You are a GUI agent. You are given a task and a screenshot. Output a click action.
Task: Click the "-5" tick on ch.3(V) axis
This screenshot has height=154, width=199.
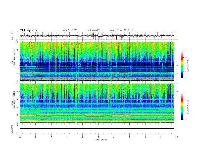(x=17, y=133)
